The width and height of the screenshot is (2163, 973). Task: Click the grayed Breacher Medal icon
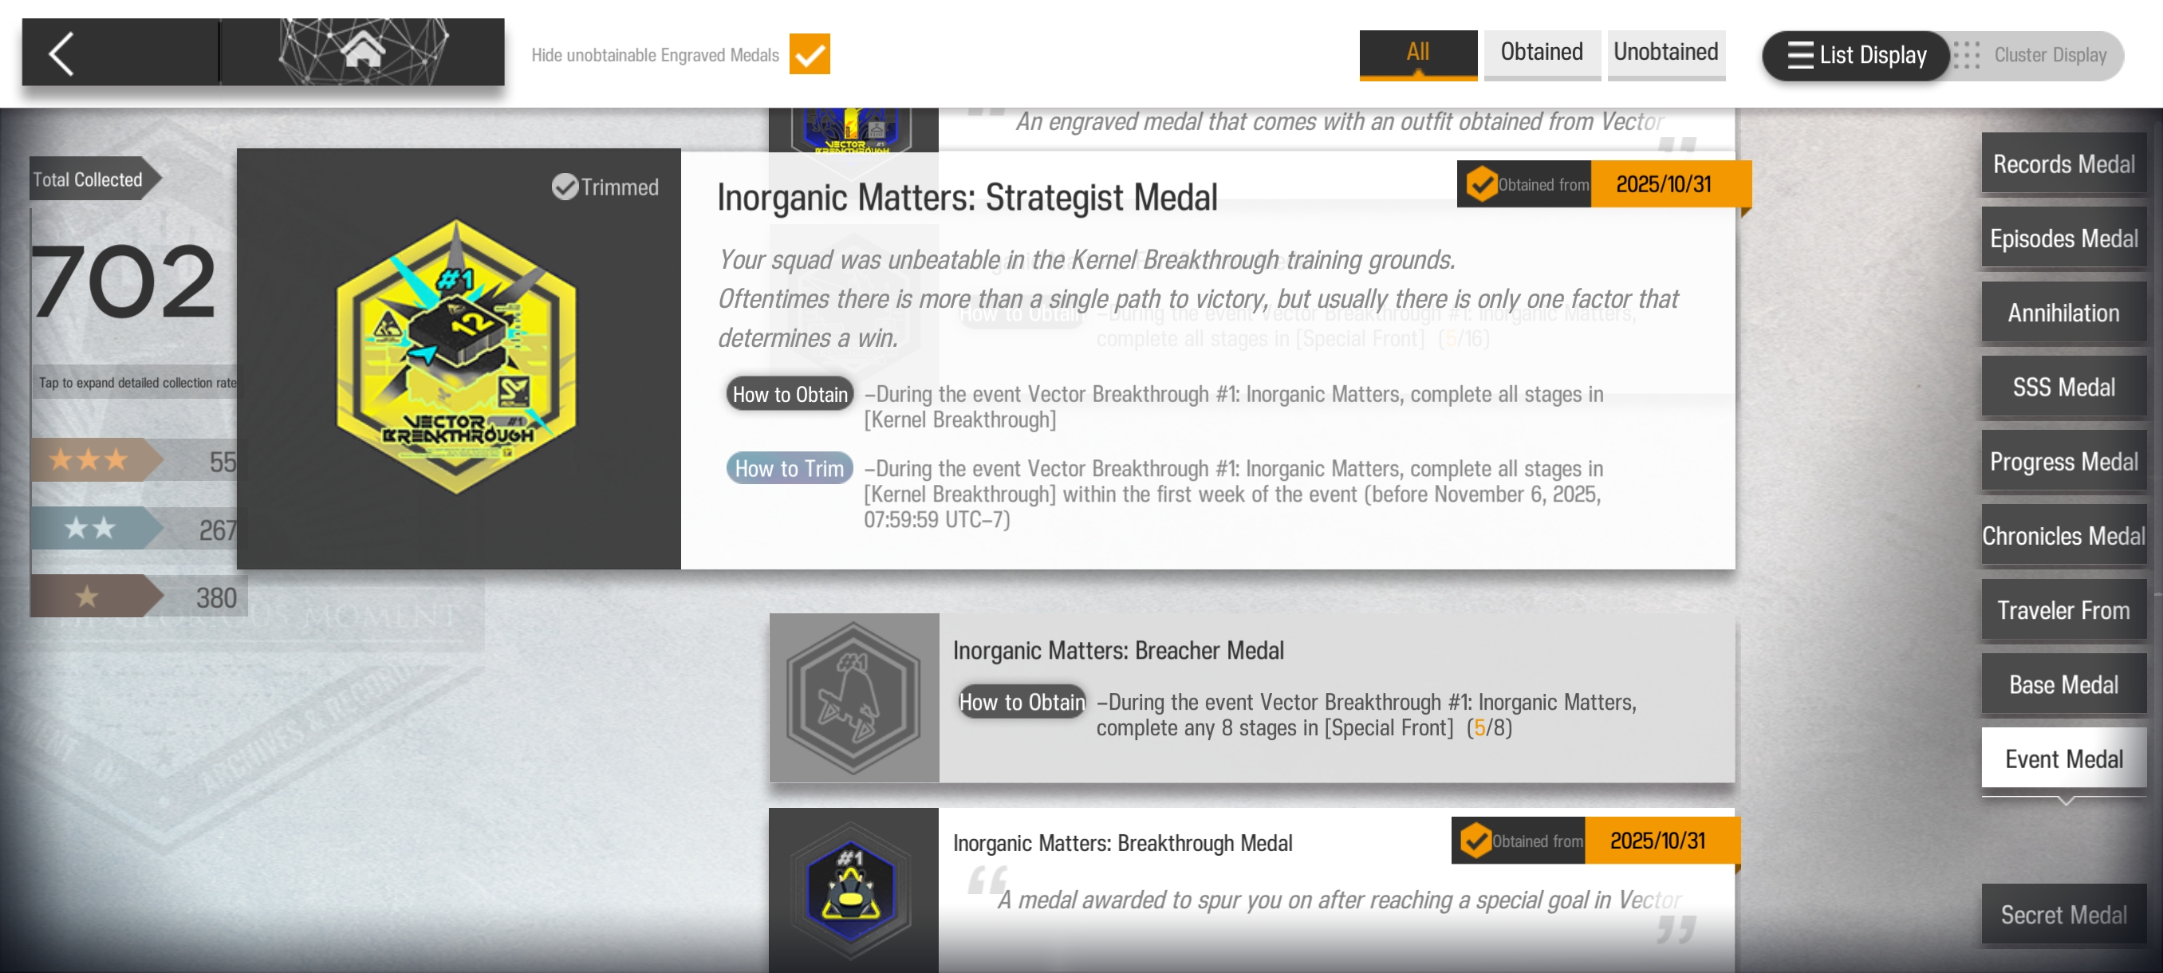[853, 698]
